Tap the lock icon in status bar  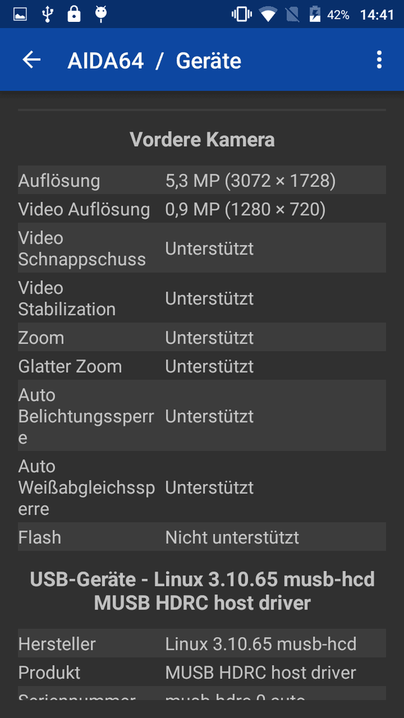[74, 14]
